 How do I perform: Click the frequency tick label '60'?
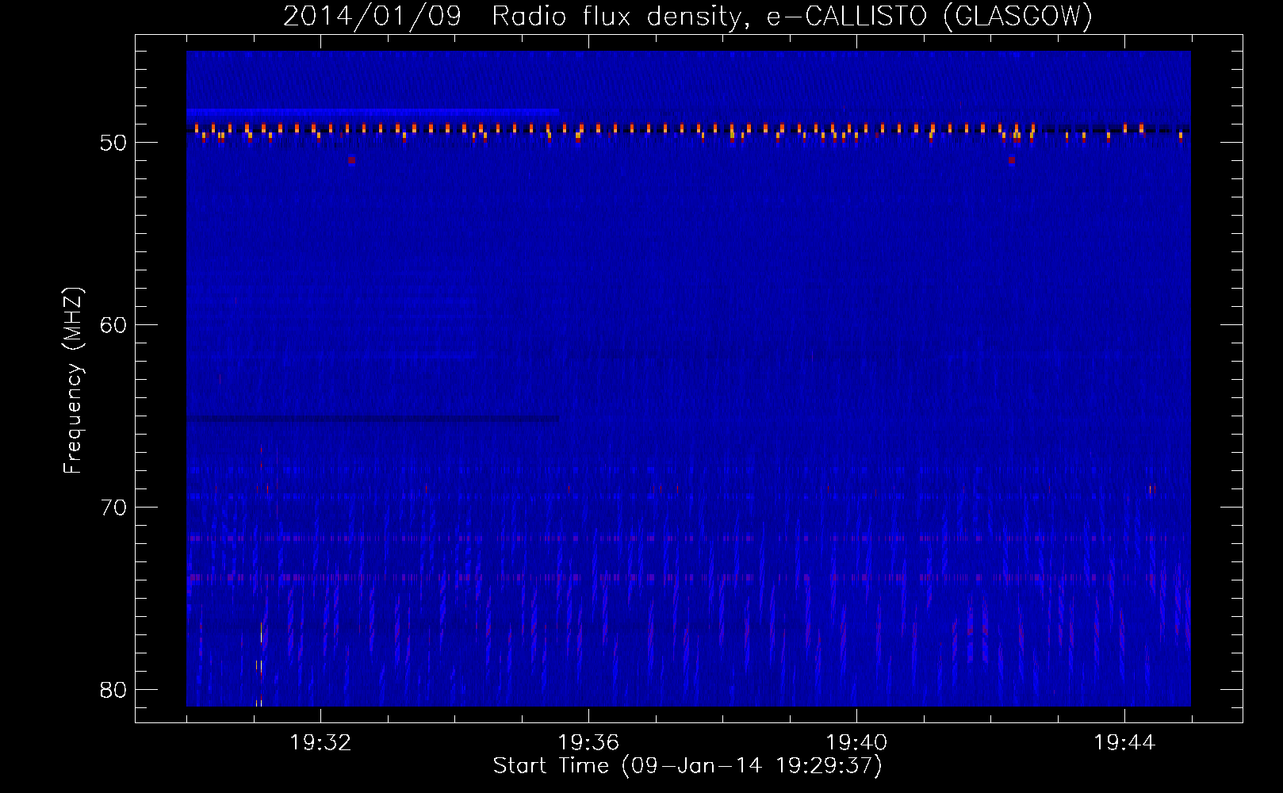[x=113, y=325]
